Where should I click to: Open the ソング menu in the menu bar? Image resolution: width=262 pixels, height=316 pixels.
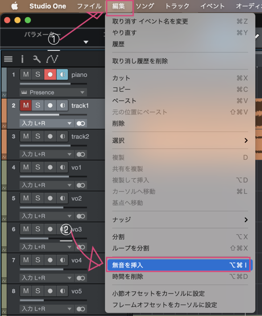pos(145,6)
